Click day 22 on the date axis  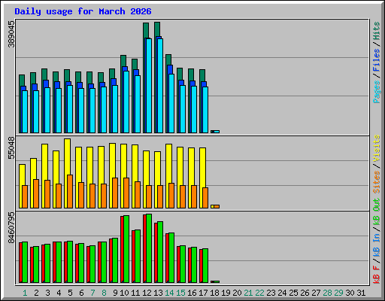click(259, 293)
